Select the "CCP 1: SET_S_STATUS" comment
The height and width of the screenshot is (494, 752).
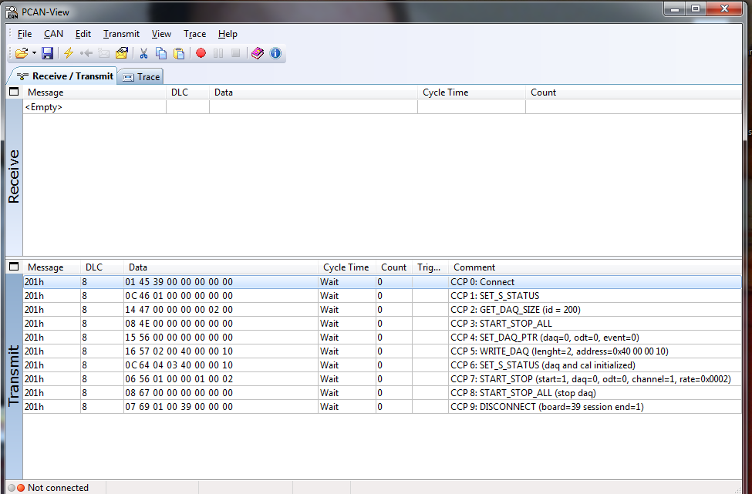click(x=494, y=296)
